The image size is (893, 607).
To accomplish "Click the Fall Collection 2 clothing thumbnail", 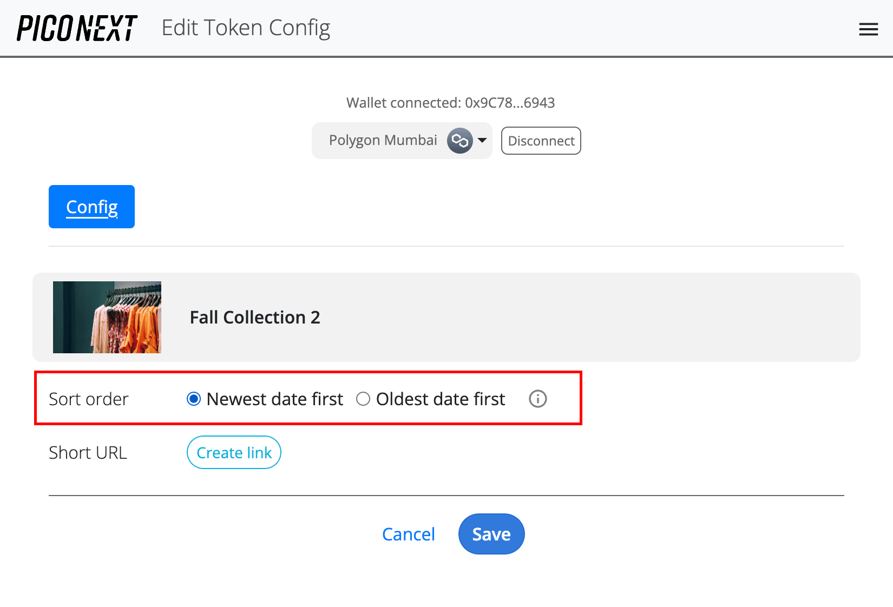I will pos(107,318).
